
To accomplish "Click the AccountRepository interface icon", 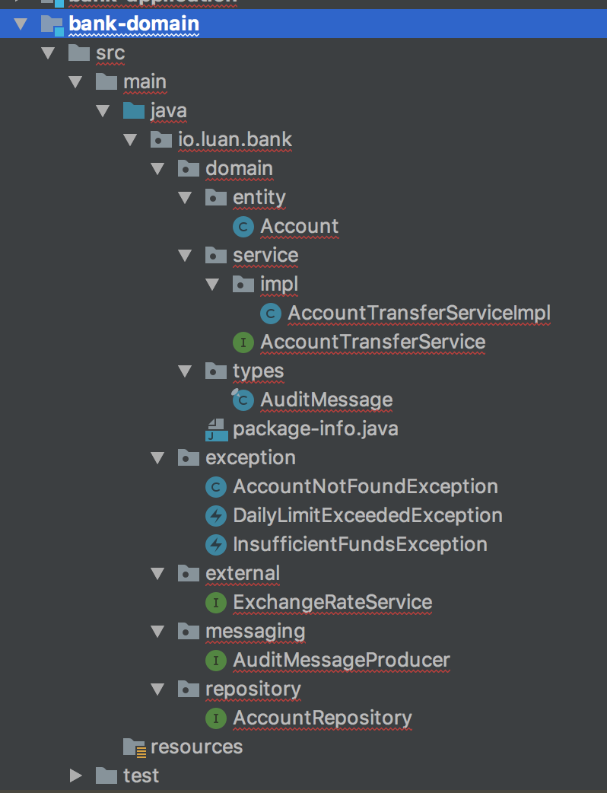I will (x=216, y=718).
